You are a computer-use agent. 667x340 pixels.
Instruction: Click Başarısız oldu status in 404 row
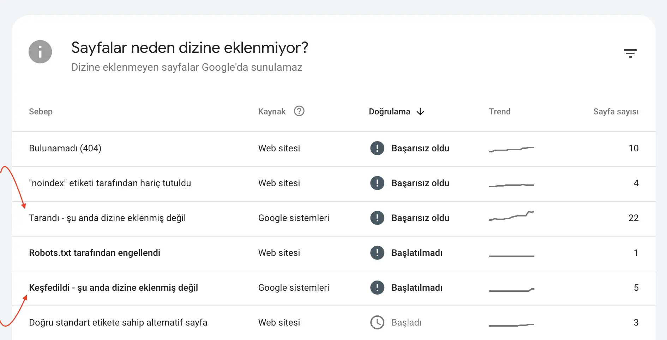[x=420, y=148]
